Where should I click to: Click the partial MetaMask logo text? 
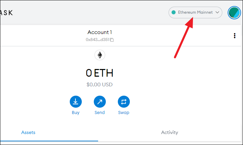[7, 13]
